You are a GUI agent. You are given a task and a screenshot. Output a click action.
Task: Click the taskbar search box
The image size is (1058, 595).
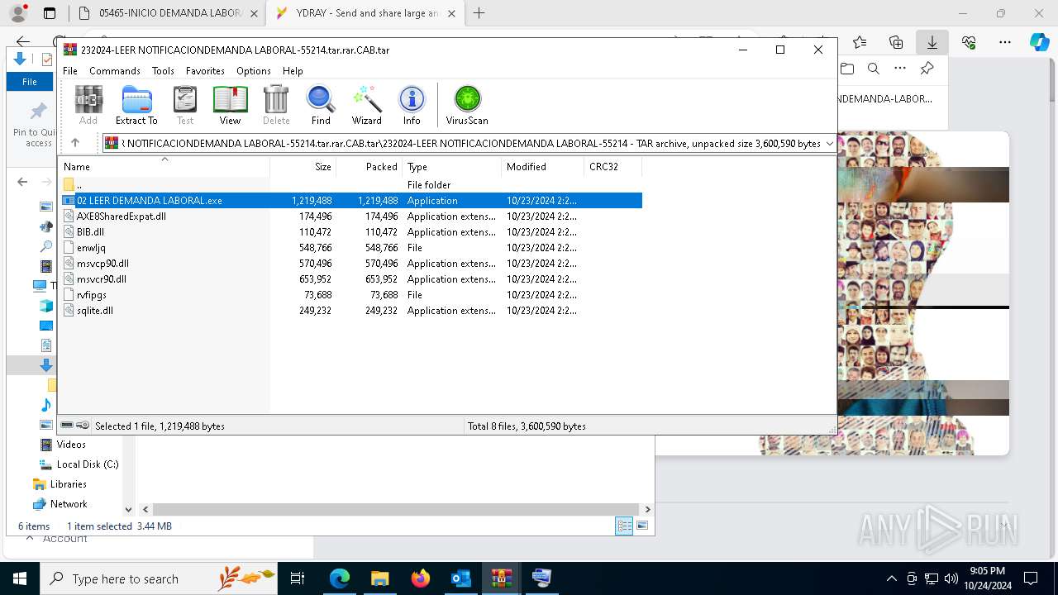159,578
